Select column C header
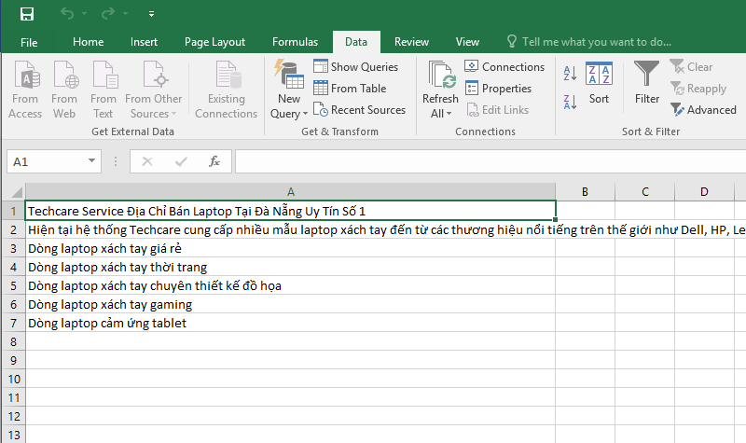This screenshot has width=746, height=443. 645,192
